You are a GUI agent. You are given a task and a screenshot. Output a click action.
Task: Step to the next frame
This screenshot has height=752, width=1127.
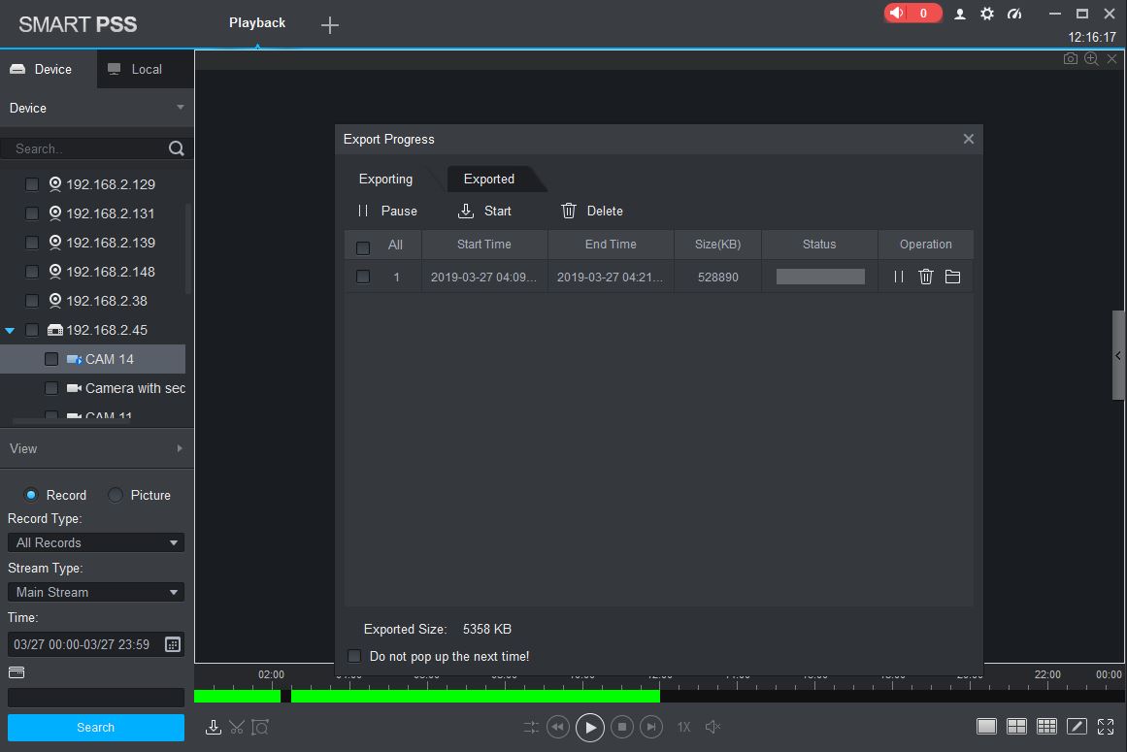click(651, 727)
